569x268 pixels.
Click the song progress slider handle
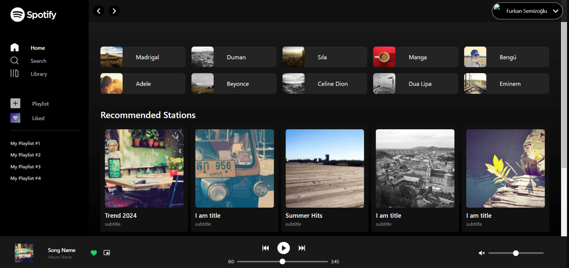point(282,262)
